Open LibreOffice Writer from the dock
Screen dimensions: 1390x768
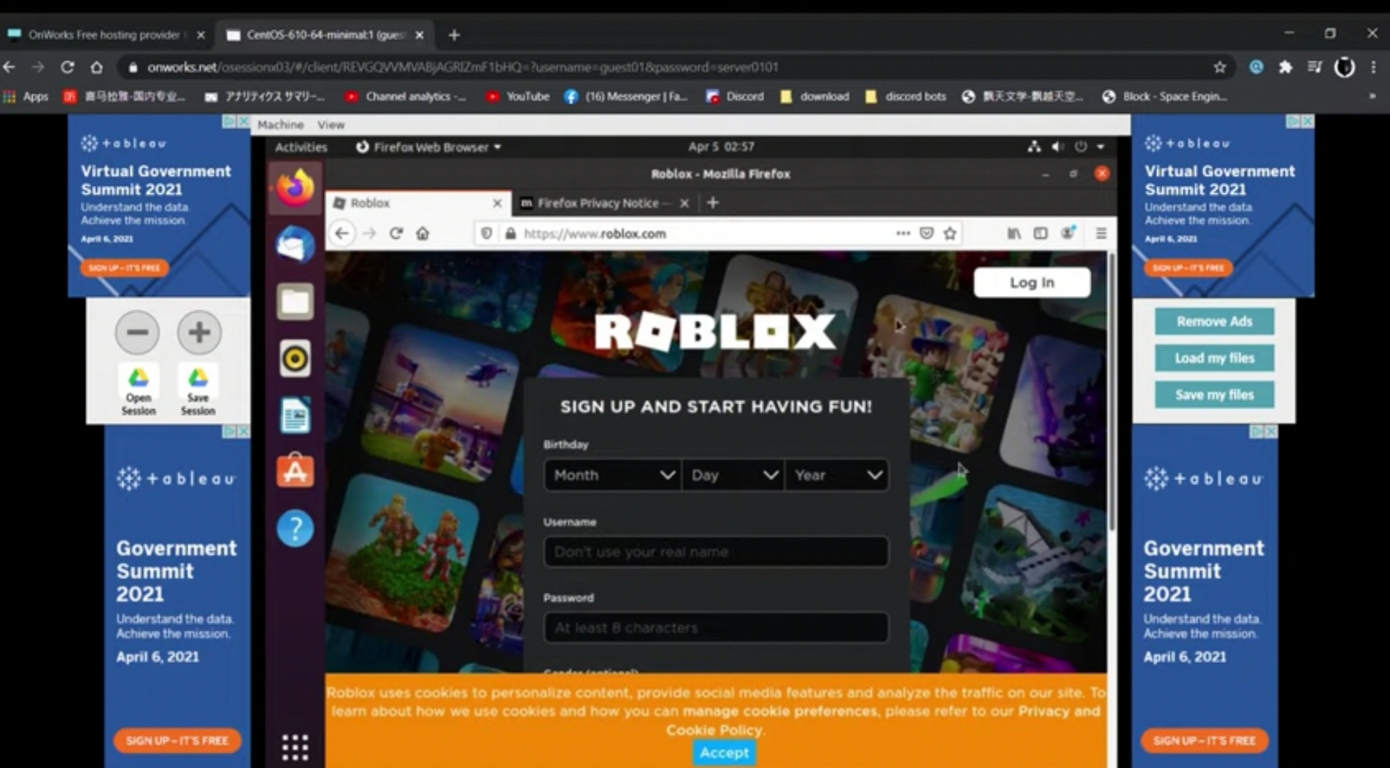click(295, 415)
